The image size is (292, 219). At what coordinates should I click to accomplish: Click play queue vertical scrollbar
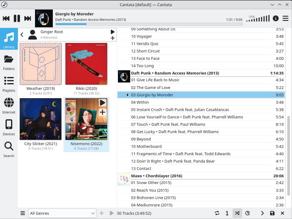coord(289,156)
